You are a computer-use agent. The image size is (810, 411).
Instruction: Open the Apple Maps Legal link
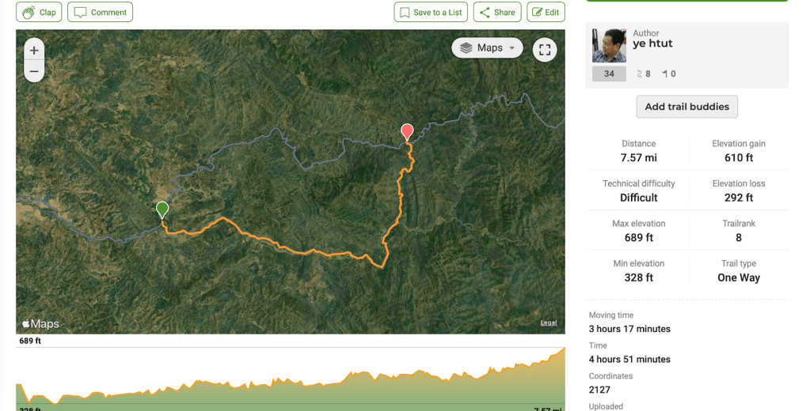click(x=549, y=322)
